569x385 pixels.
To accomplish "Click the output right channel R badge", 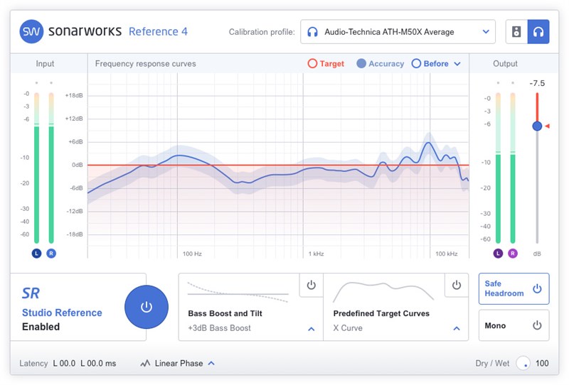I will [x=513, y=253].
